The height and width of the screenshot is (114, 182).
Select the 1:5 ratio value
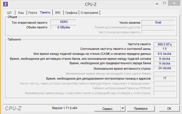tap(165, 49)
